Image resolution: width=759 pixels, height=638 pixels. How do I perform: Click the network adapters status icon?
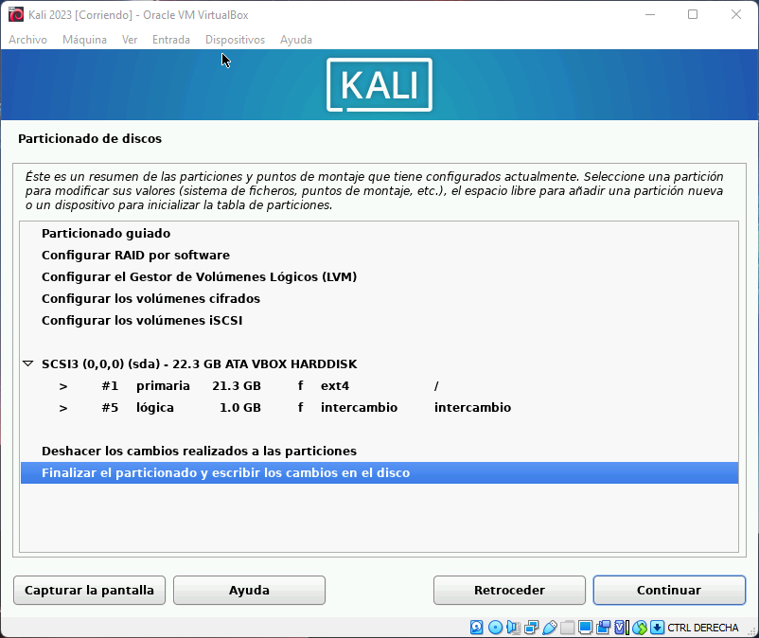(531, 628)
